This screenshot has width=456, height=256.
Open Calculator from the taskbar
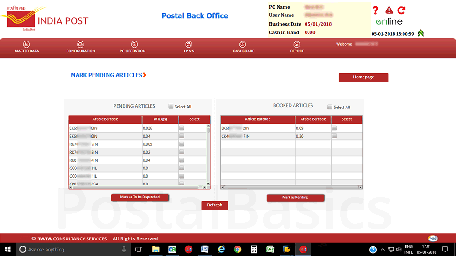[254, 250]
